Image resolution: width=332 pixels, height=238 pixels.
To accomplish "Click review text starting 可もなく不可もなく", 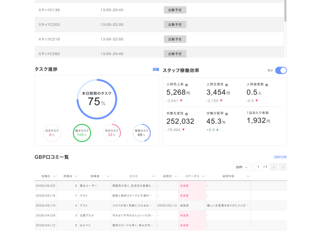I will tap(133, 215).
